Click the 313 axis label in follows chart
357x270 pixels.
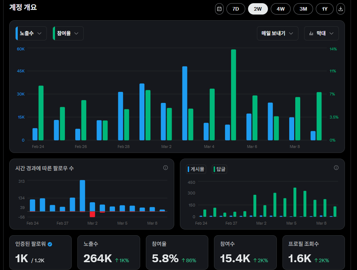(x=21, y=181)
